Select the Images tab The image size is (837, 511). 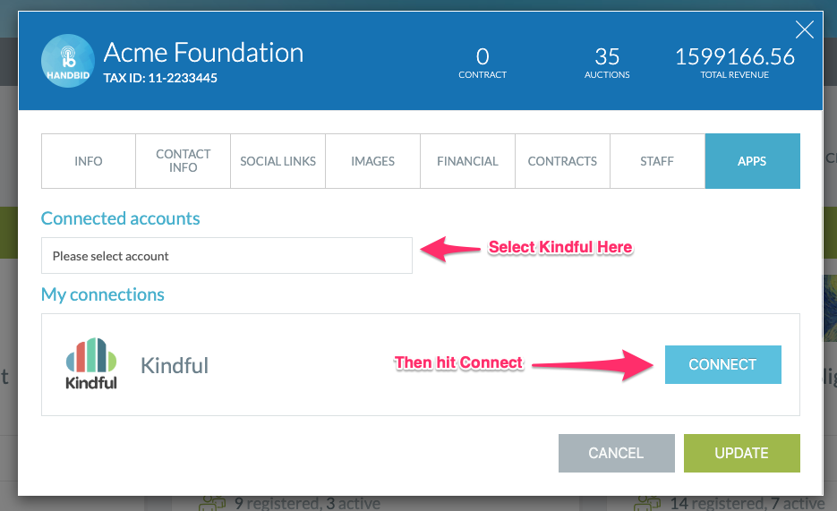(x=373, y=161)
